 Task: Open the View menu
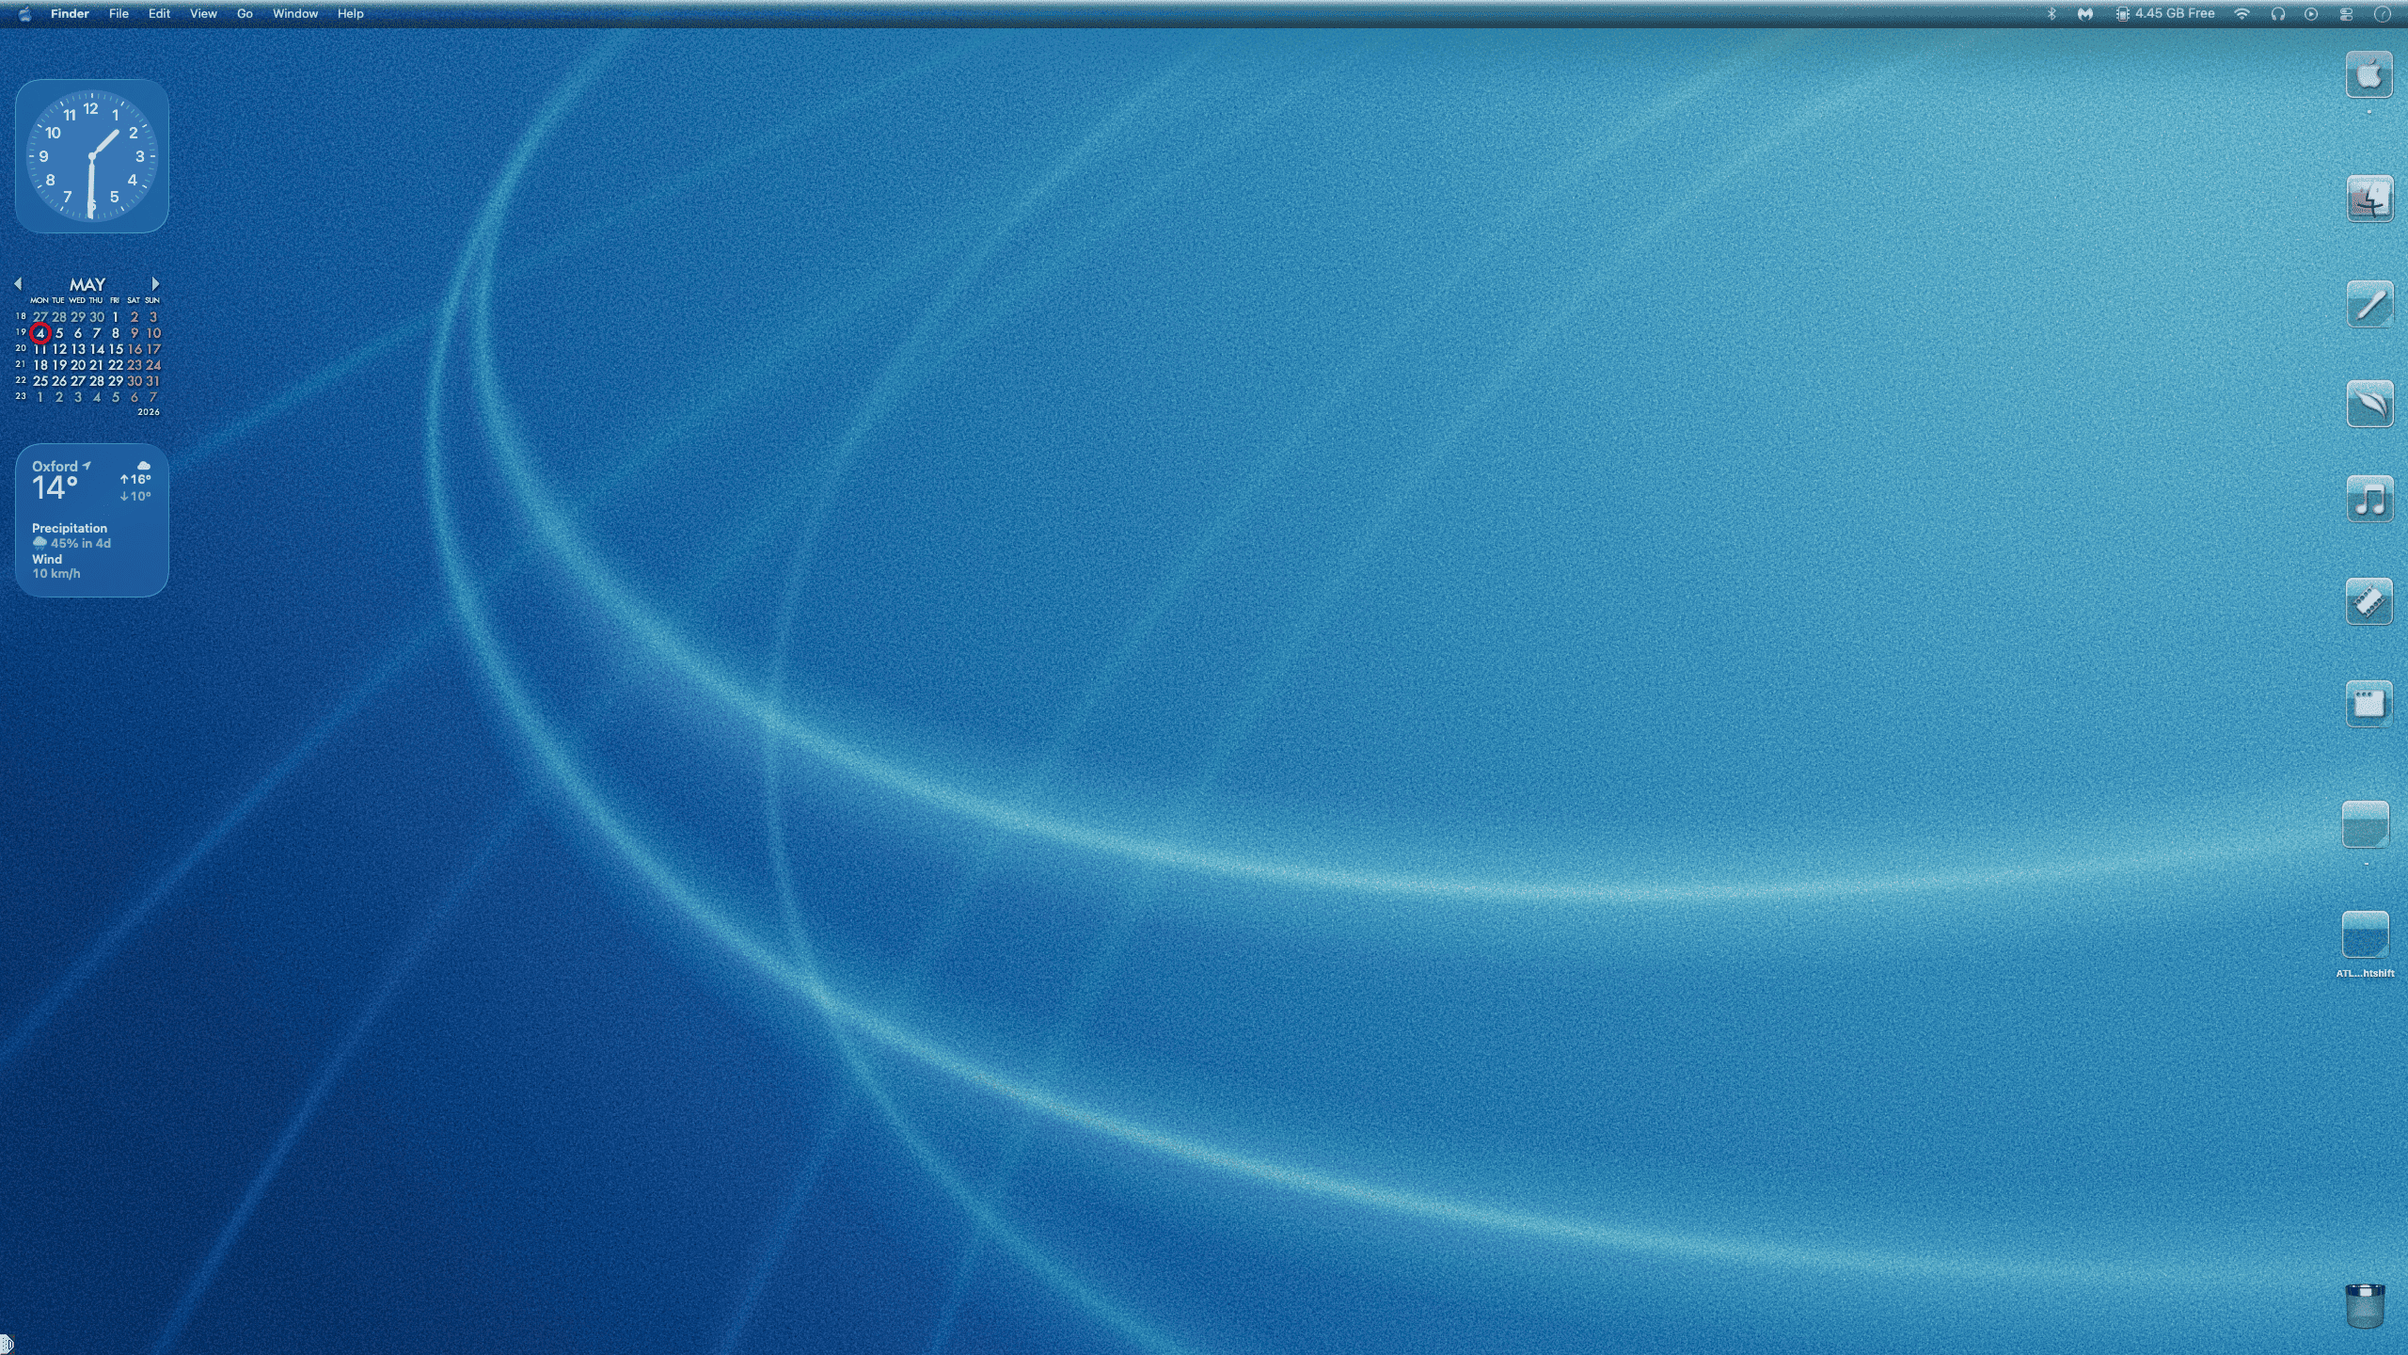pos(203,14)
